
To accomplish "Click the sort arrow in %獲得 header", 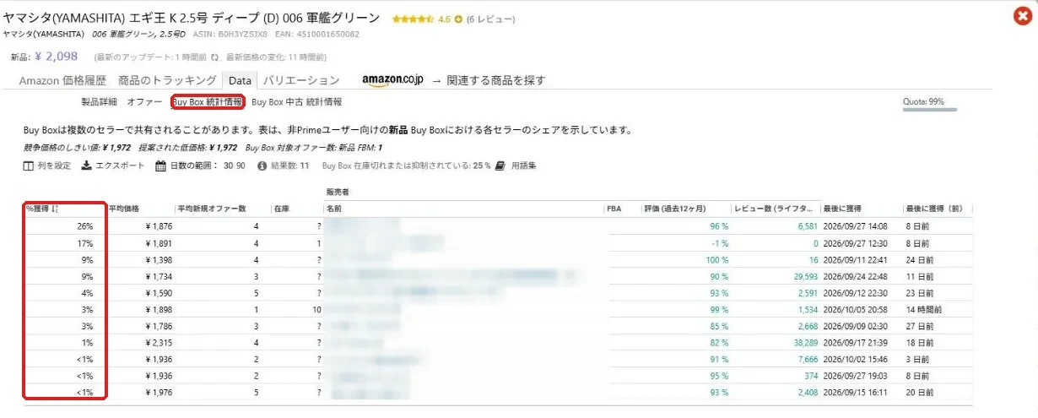I will coord(55,209).
